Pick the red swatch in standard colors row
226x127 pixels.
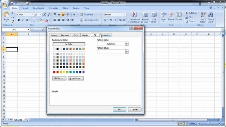click(x=58, y=72)
